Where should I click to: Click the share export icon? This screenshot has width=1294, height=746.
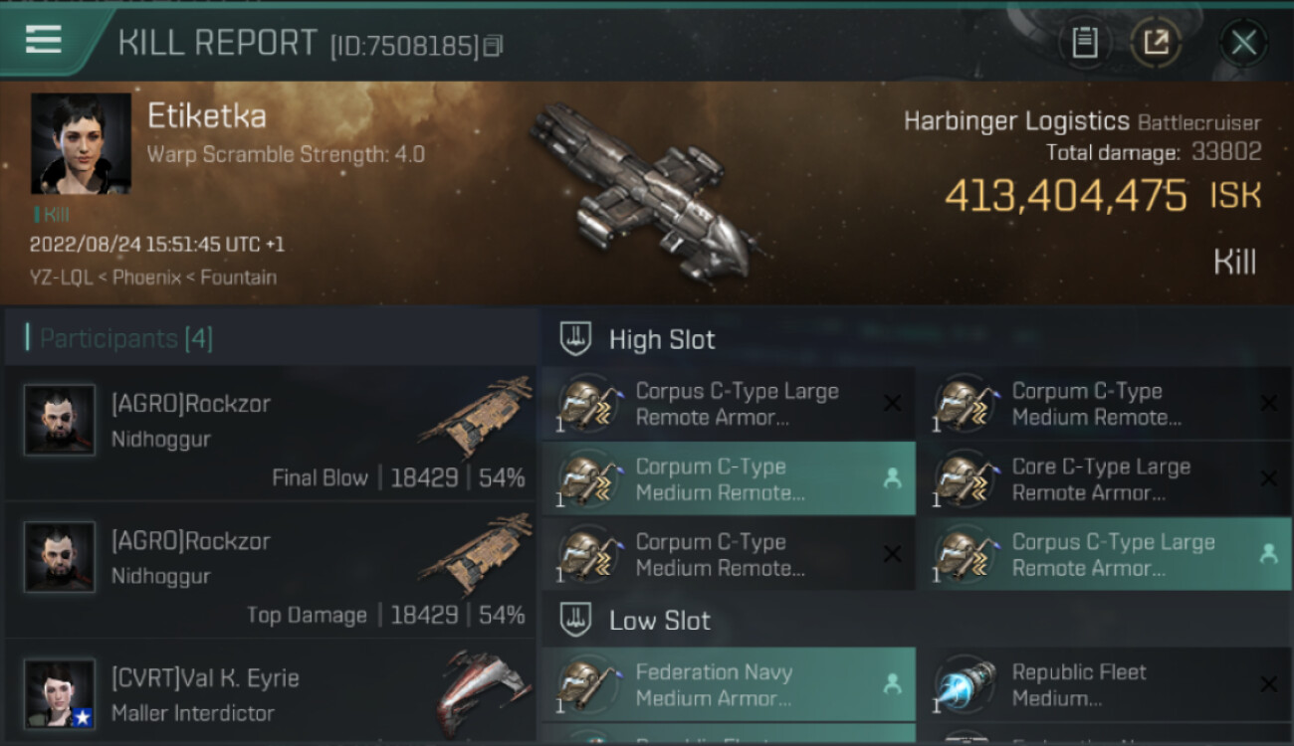pyautogui.click(x=1157, y=43)
